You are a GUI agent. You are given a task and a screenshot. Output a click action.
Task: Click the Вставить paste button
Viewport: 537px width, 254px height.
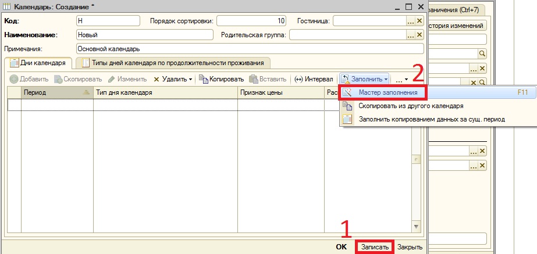(x=268, y=79)
